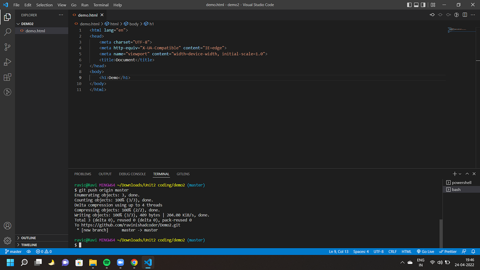
Task: Toggle the secondary side bar visibility
Action: [x=423, y=5]
